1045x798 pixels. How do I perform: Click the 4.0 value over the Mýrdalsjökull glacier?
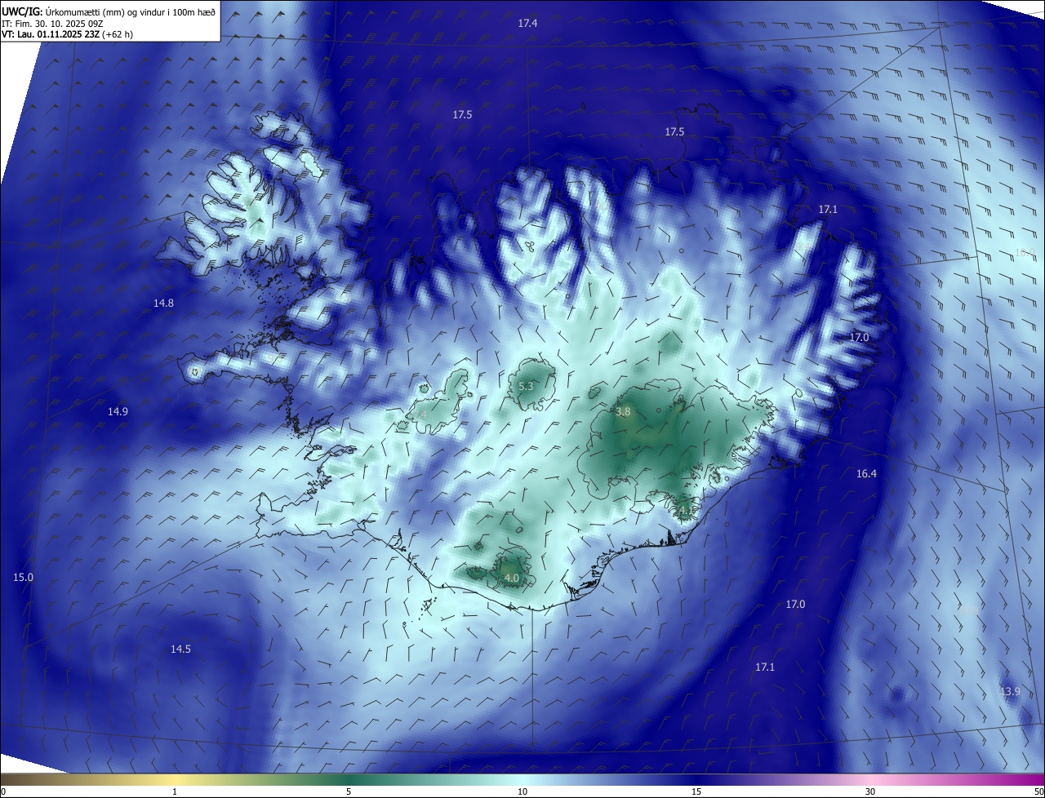pos(512,578)
